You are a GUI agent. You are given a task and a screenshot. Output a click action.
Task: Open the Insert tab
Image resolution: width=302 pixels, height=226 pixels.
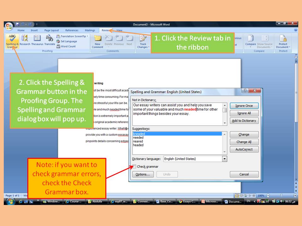34,30
